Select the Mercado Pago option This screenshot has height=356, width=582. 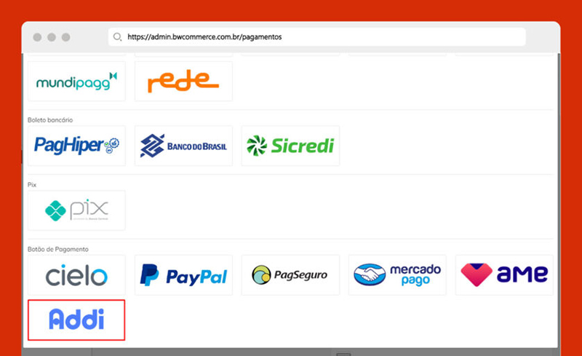click(397, 275)
